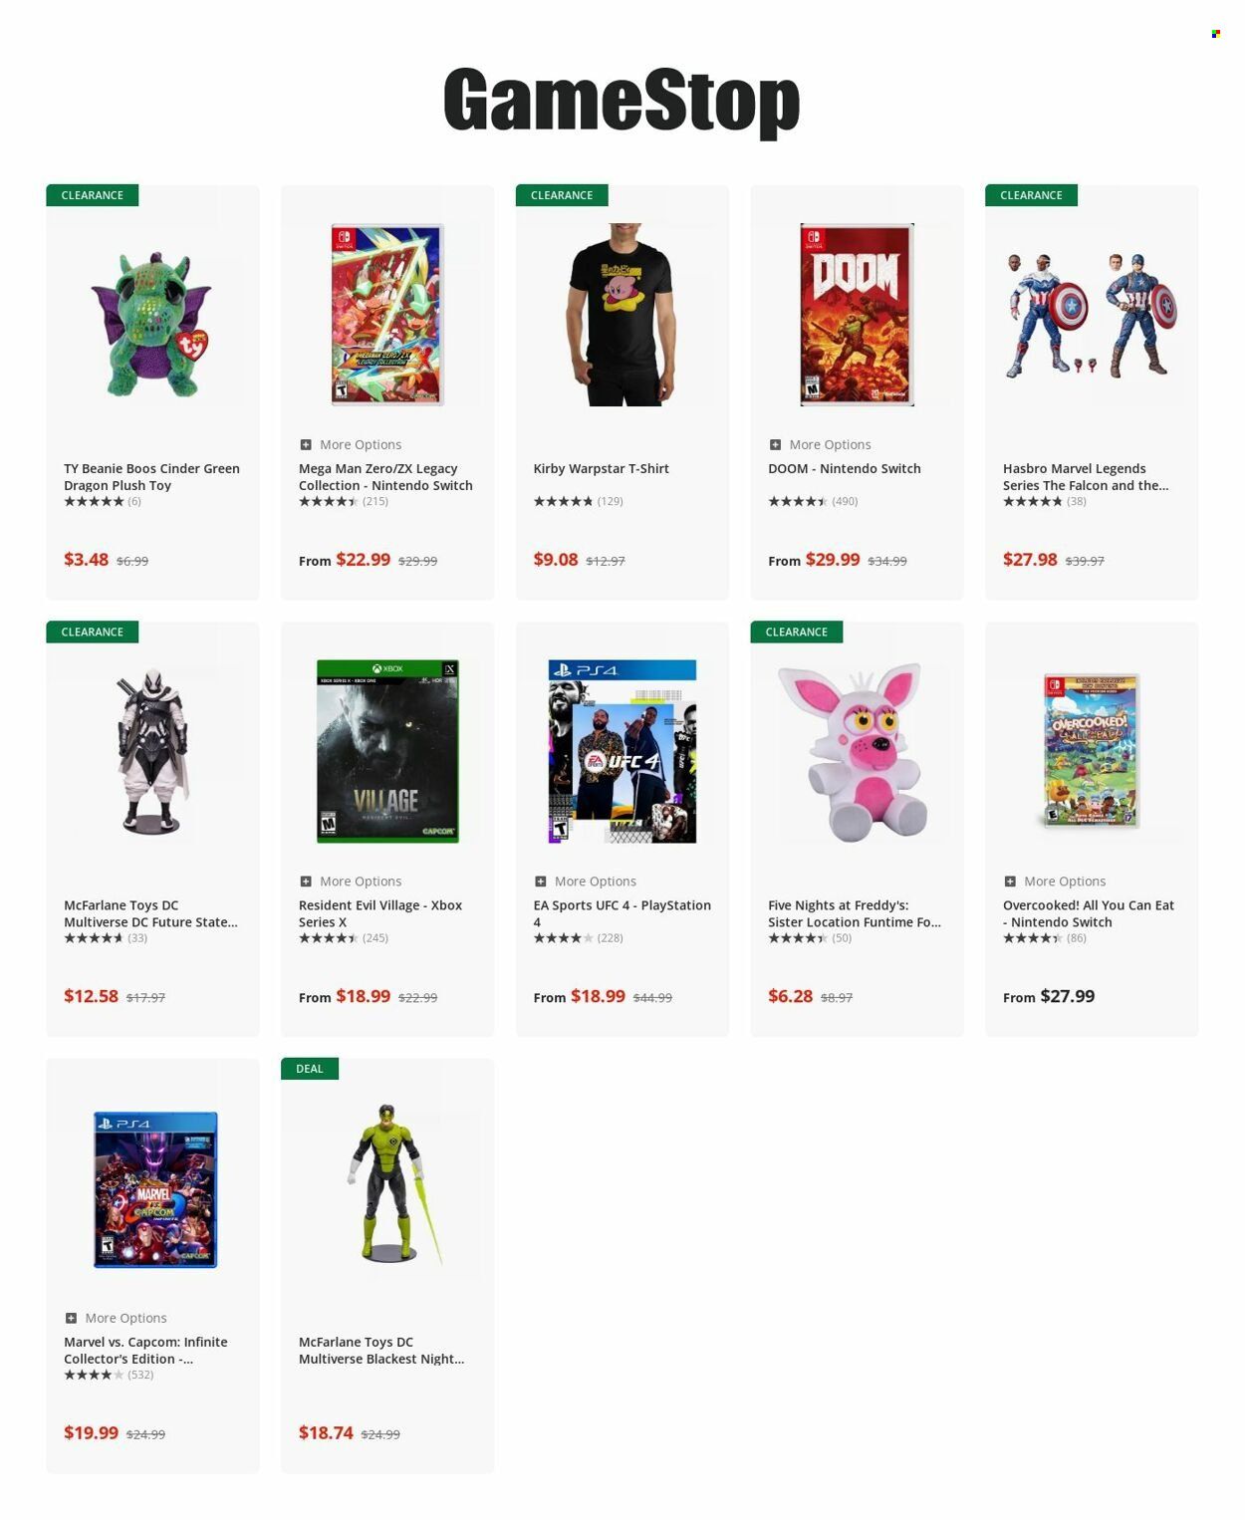Select the Clearance badge on Hasbro Marvel Legends
The height and width of the screenshot is (1520, 1245).
(1031, 195)
